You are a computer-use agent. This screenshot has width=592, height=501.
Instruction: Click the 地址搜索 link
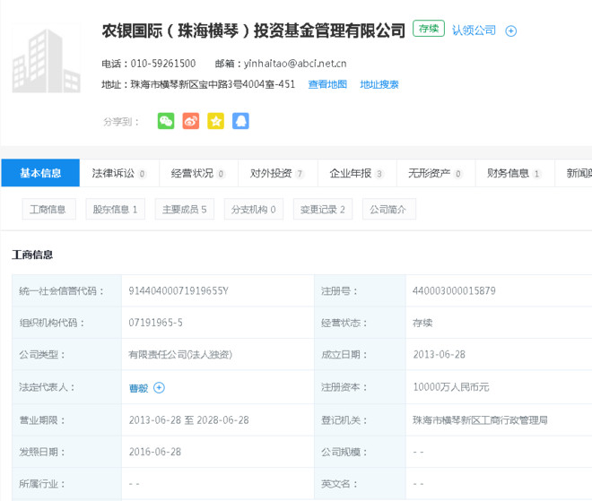point(379,84)
